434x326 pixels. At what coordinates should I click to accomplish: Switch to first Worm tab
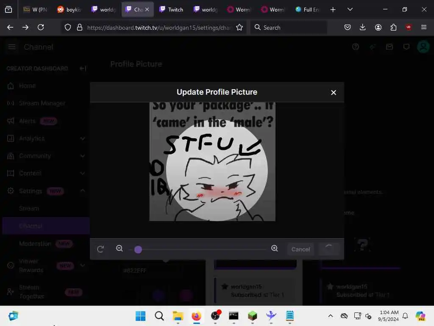pos(239,9)
